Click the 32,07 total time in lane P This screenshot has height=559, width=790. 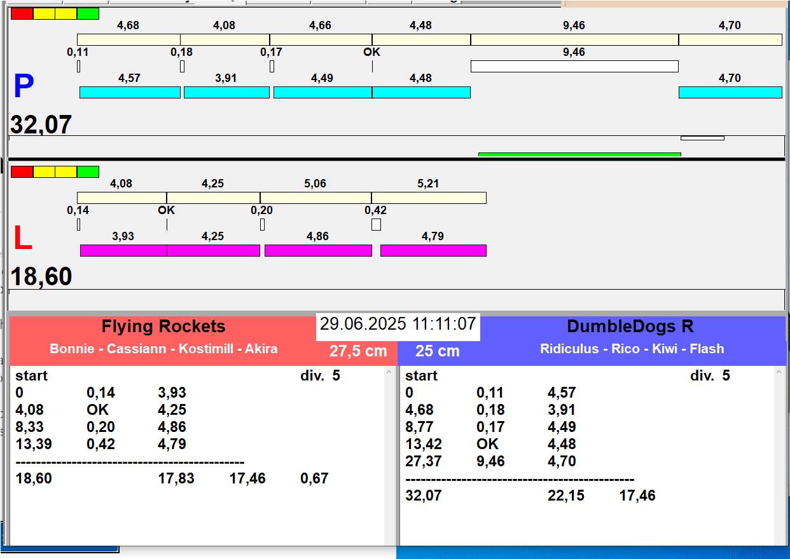pos(41,125)
